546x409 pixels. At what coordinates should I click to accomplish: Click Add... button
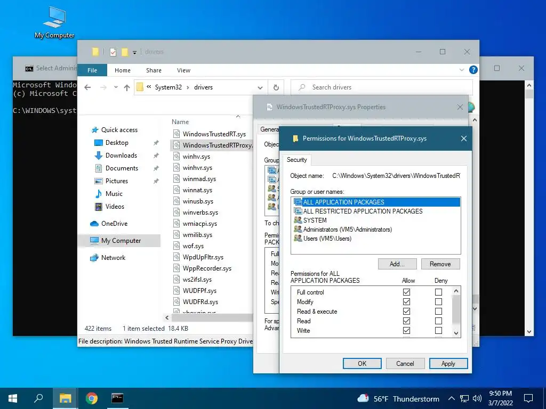pyautogui.click(x=397, y=264)
